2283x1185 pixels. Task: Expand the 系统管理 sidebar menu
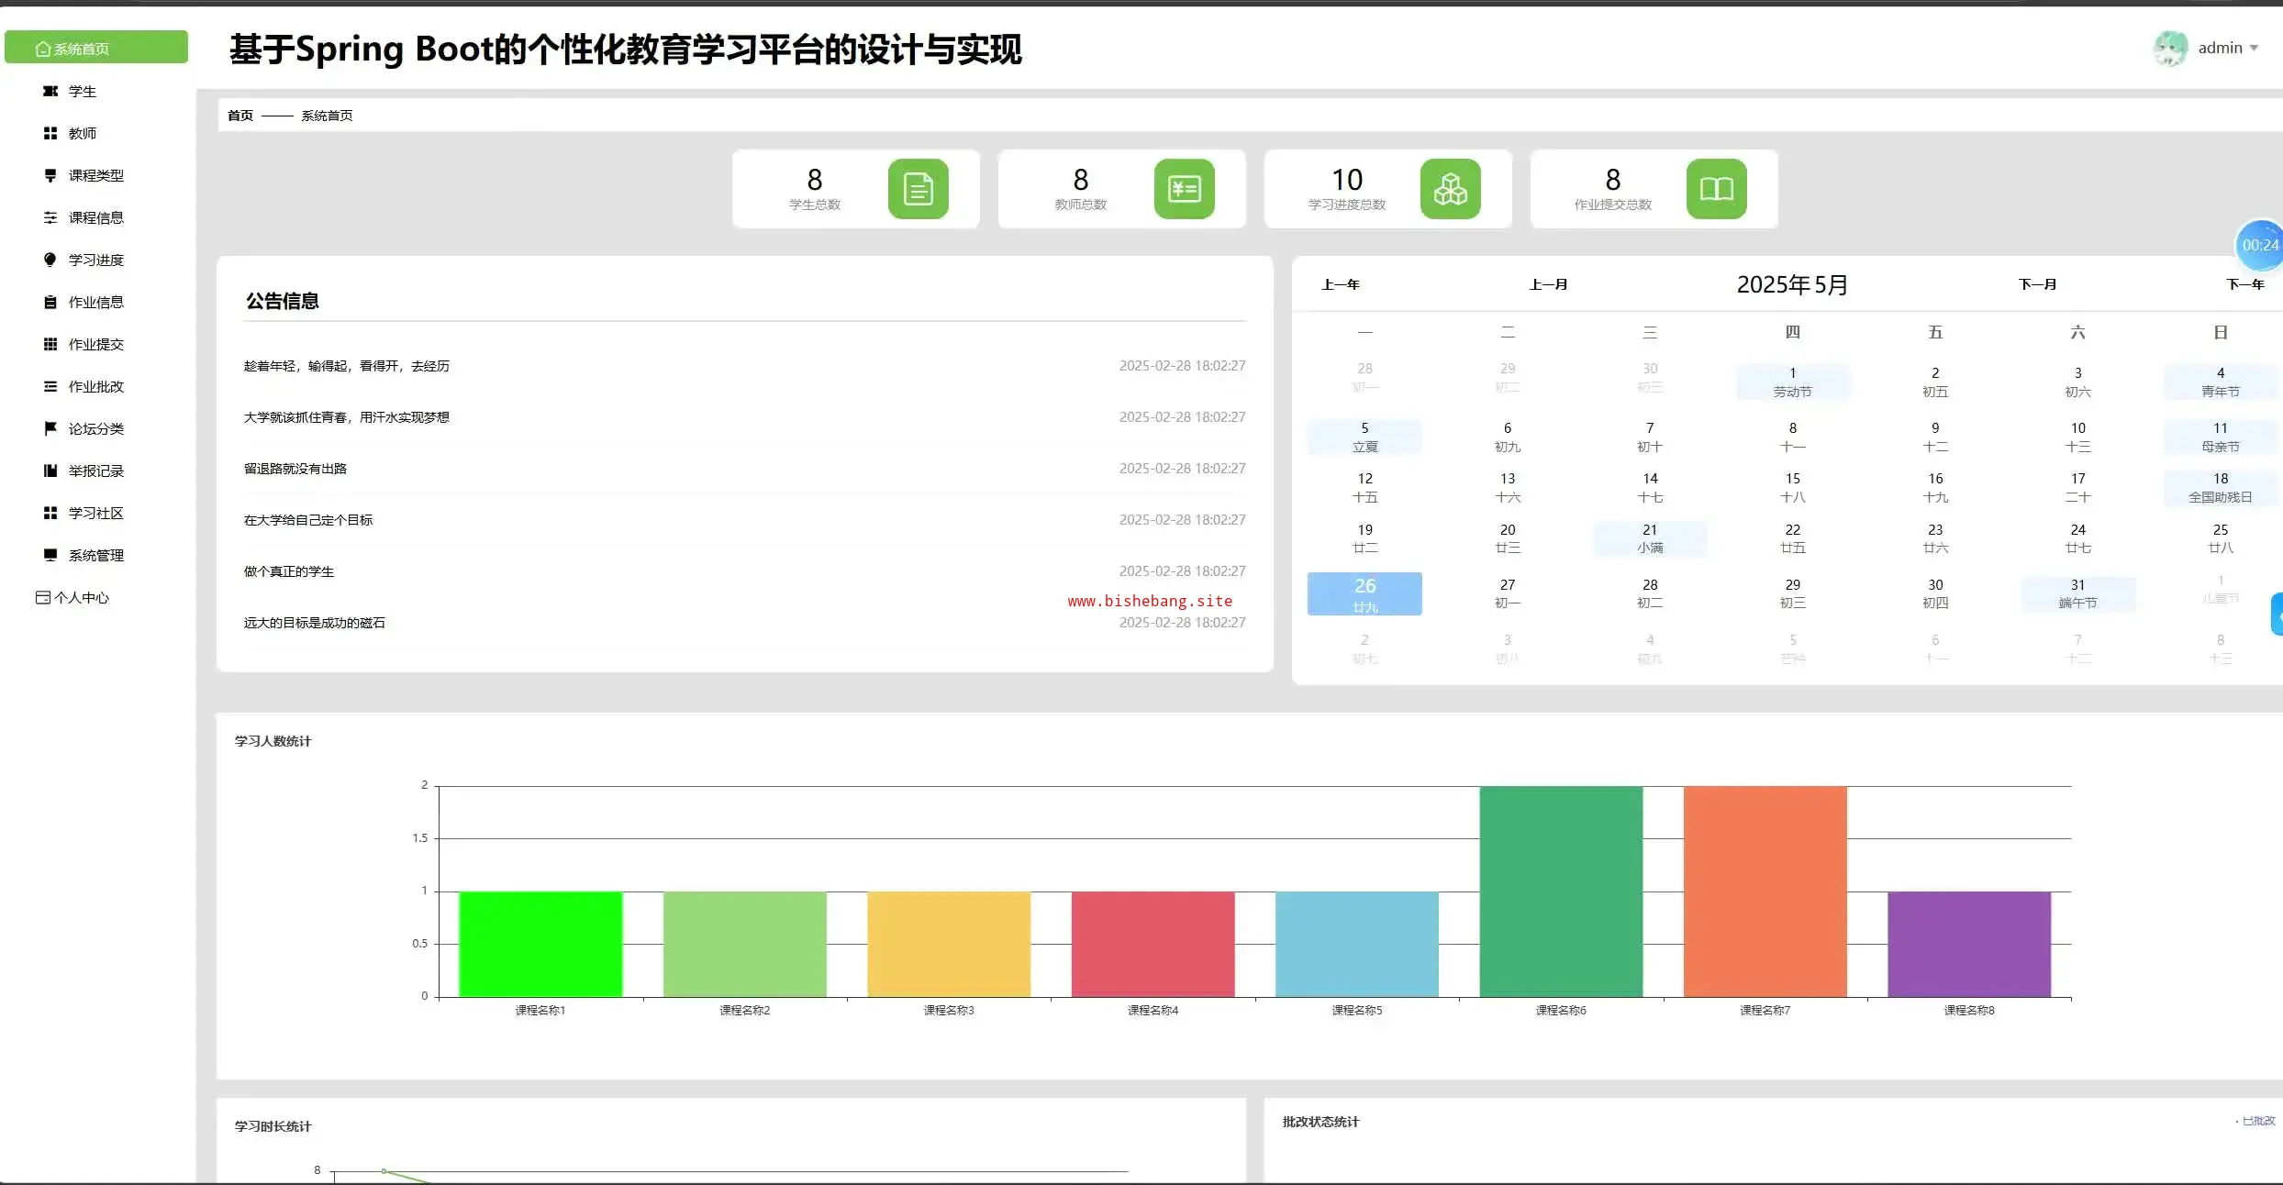(x=95, y=555)
